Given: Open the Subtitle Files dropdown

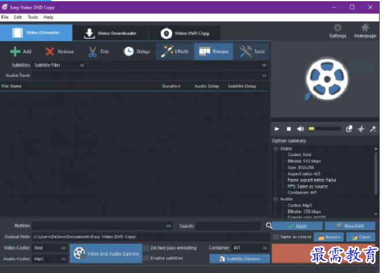Looking at the screenshot, I should tap(59, 65).
